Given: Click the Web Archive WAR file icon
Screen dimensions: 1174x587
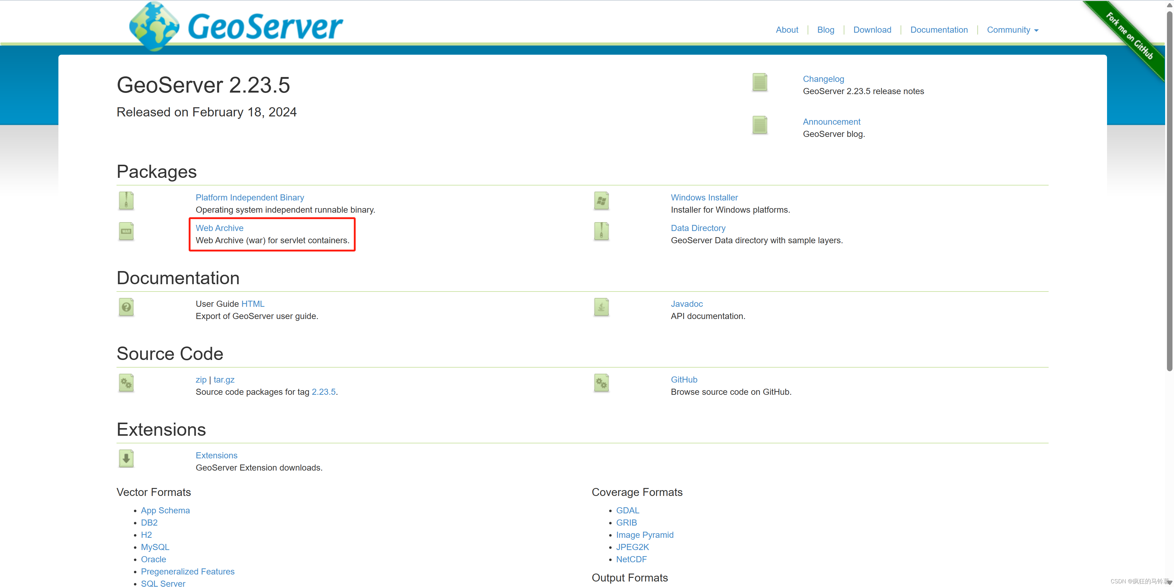Looking at the screenshot, I should click(126, 231).
